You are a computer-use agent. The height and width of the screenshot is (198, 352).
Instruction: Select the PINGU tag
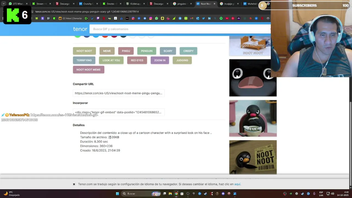coord(126,51)
